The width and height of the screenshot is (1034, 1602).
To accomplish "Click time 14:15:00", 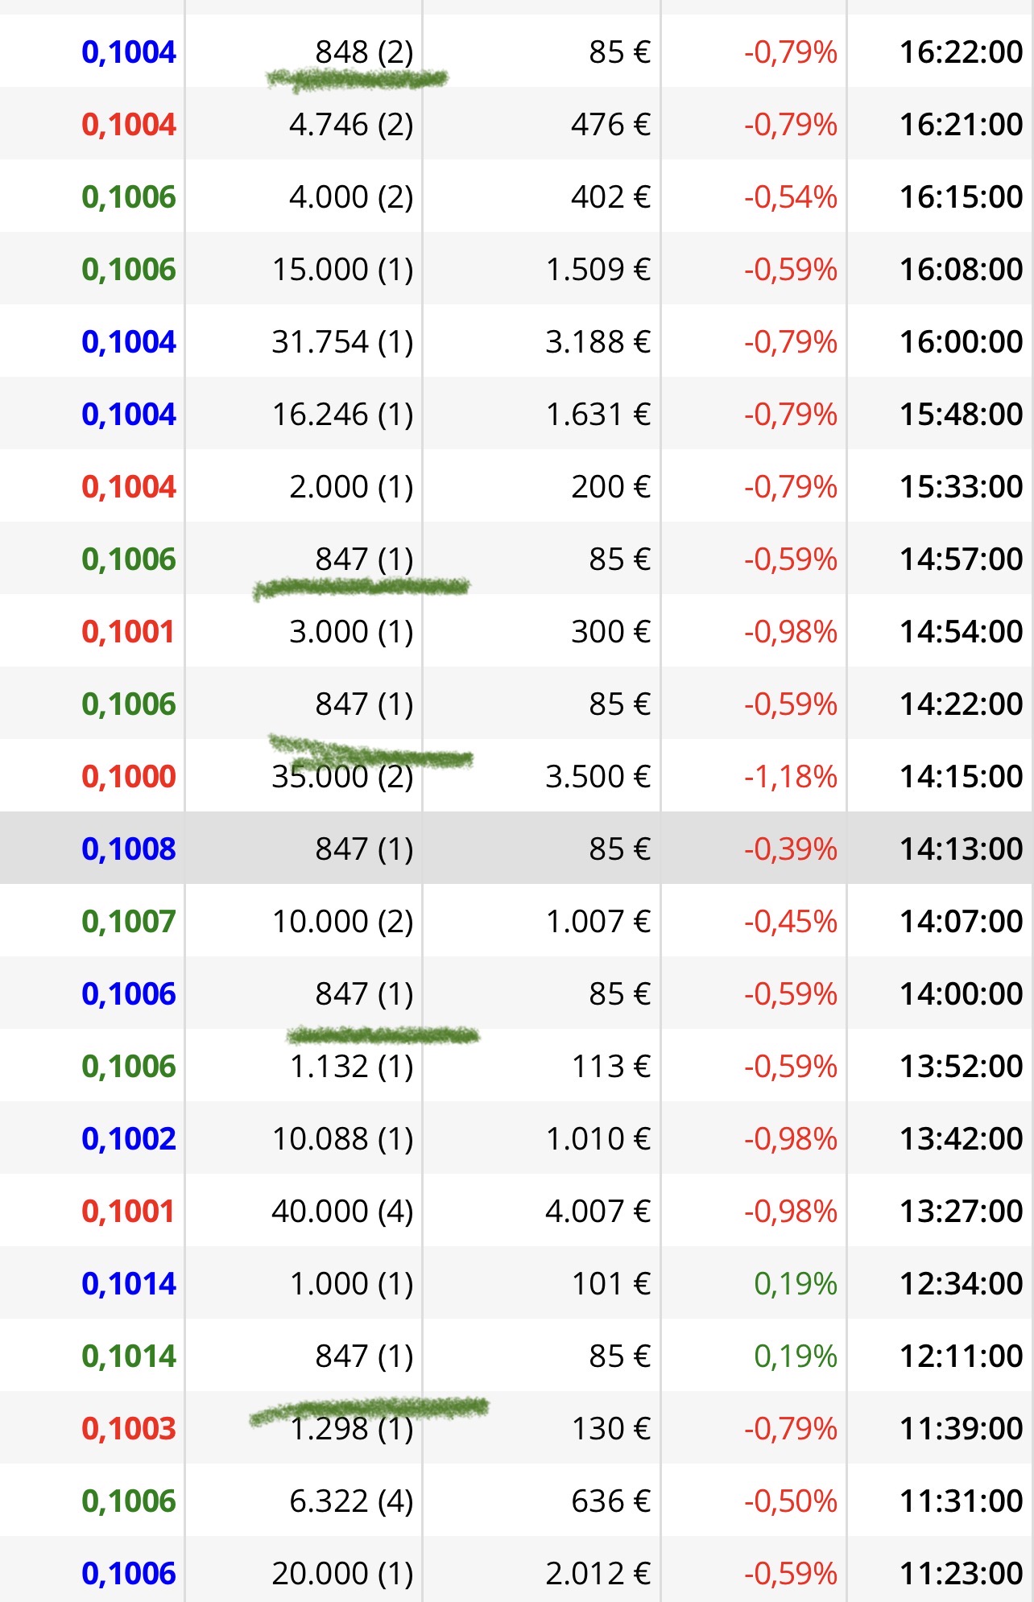I will tap(961, 777).
